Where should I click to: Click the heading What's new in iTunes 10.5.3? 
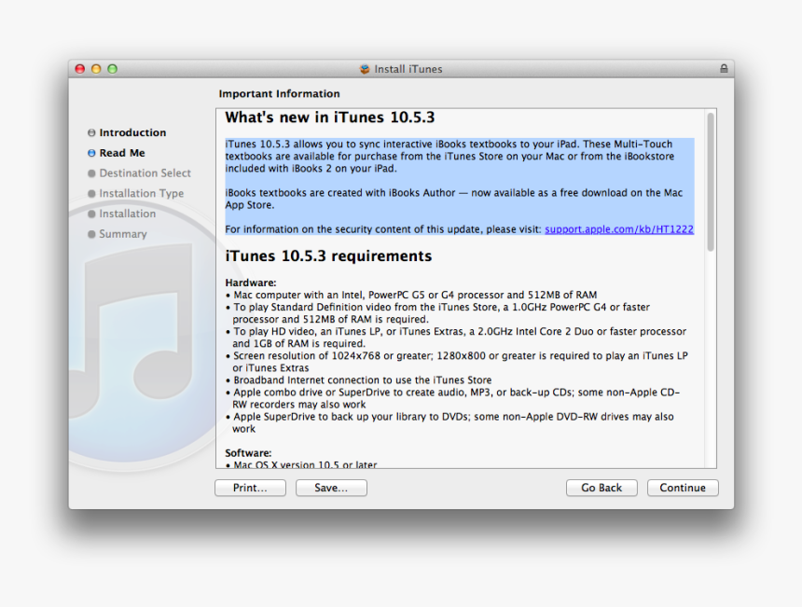click(330, 117)
